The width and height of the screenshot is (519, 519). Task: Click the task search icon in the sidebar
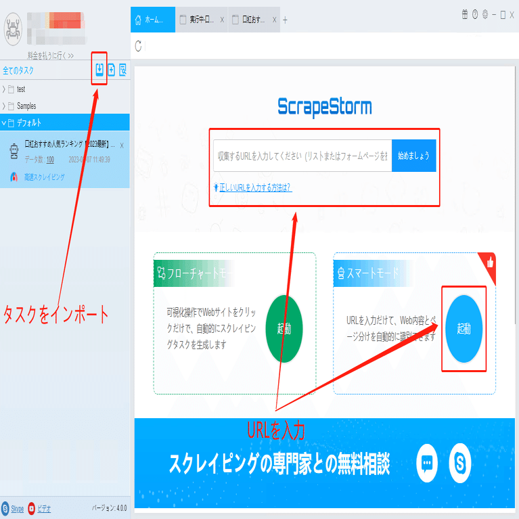pos(122,70)
